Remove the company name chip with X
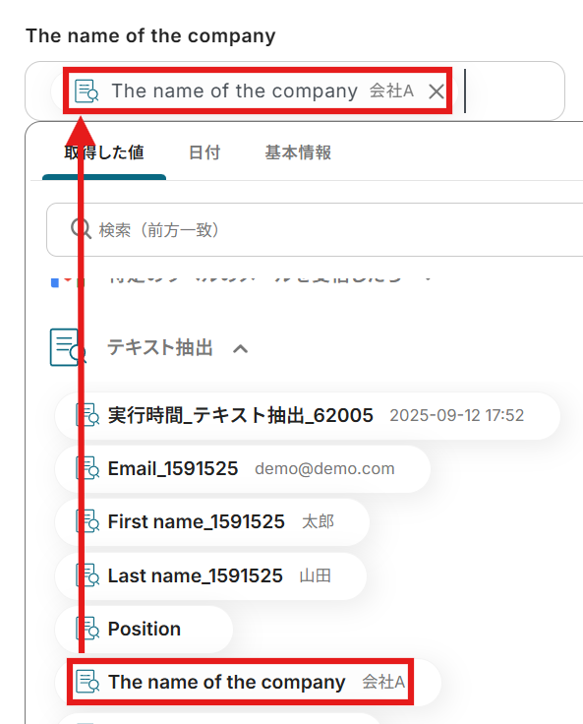Image resolution: width=583 pixels, height=724 pixels. click(x=436, y=91)
